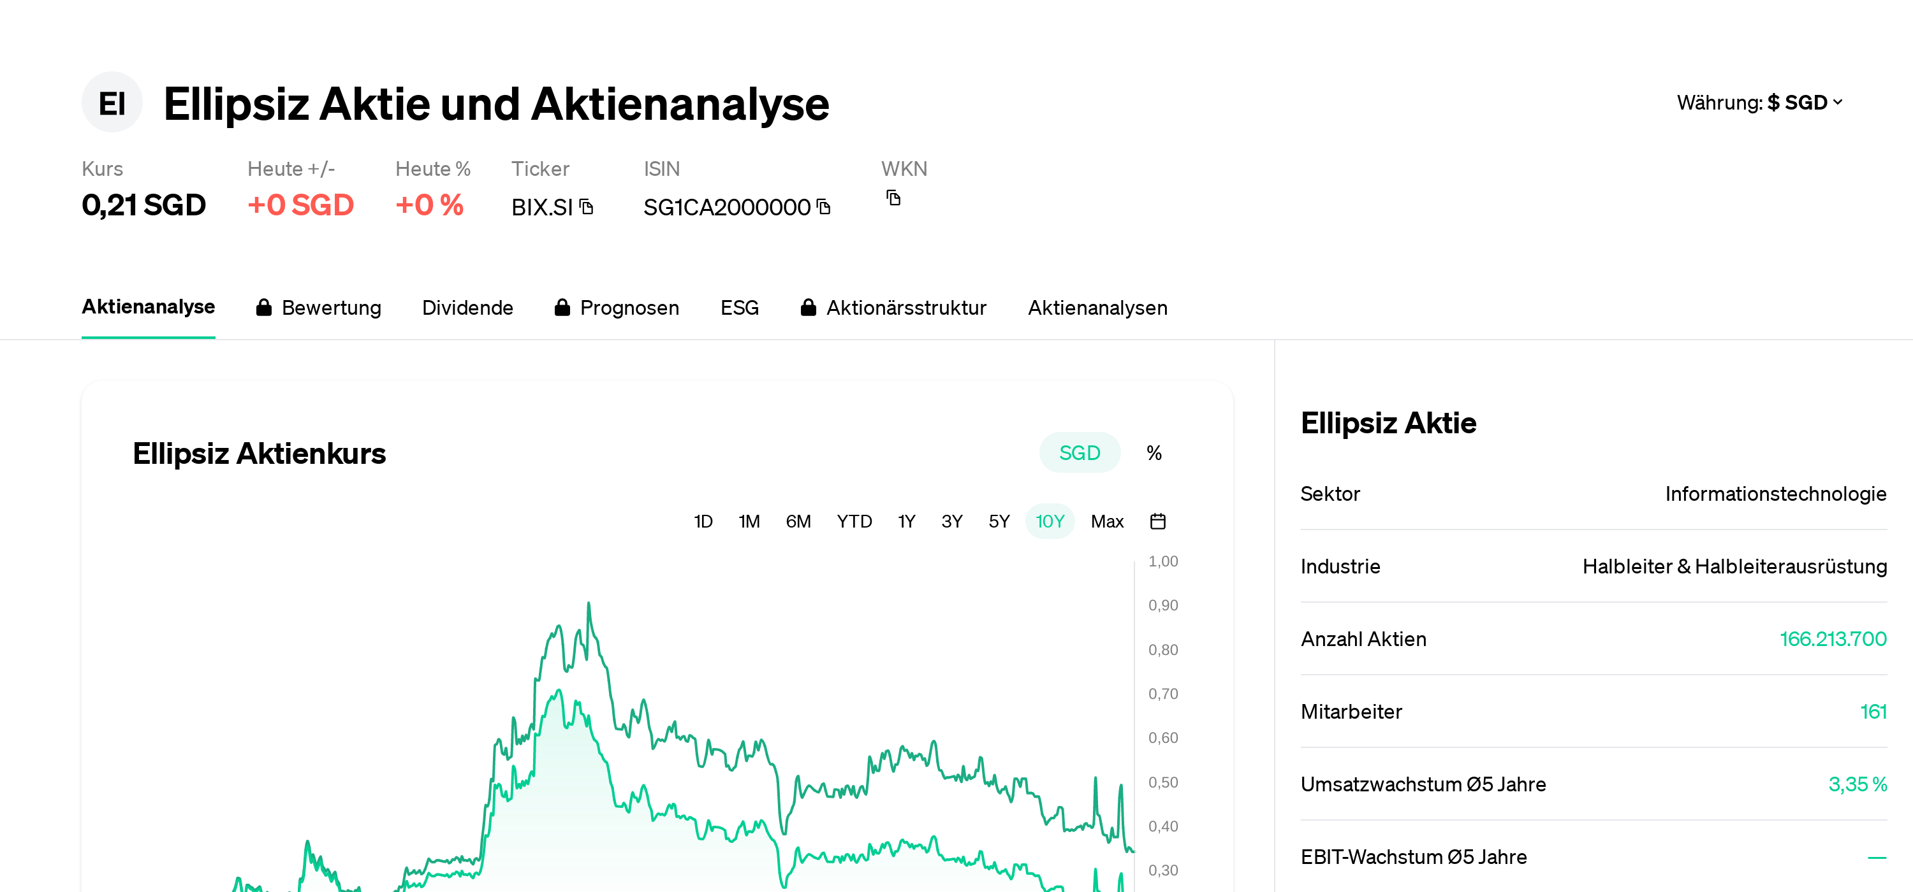Screen dimensions: 1913x892
Task: Click the lock icon next to Bewertung
Action: [265, 307]
